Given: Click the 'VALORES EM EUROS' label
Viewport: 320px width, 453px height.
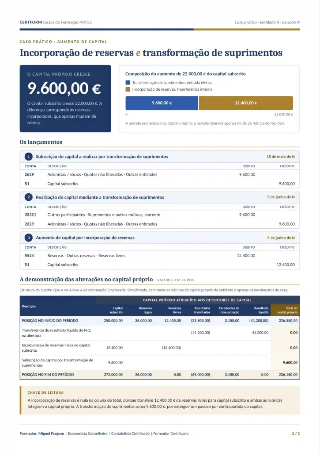Looking at the screenshot, I should pos(176,280).
